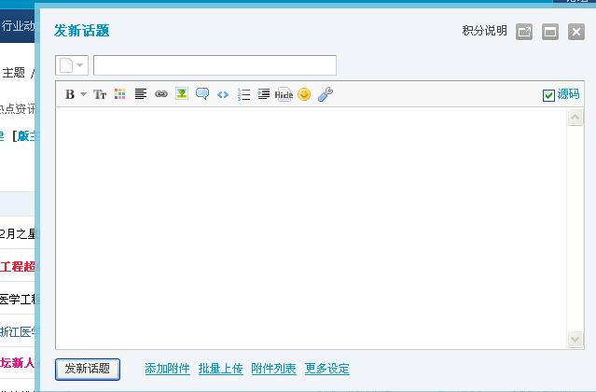Insert a numbered list
The image size is (596, 392).
[243, 94]
